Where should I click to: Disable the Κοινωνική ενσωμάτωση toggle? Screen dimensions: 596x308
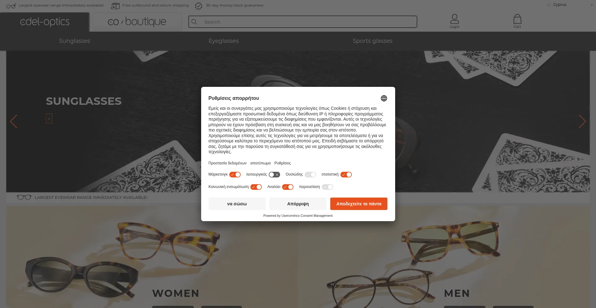256,187
